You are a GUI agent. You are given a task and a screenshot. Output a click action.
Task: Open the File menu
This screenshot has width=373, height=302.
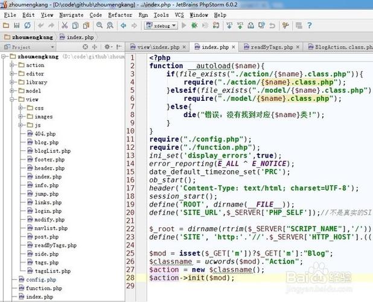pos(10,15)
